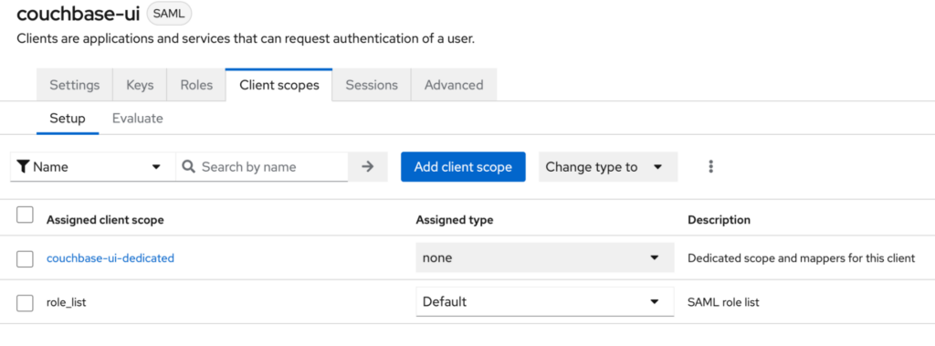Switch to the Settings tab
935x346 pixels.
75,85
